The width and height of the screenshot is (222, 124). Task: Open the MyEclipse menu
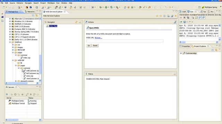pos(51,3)
